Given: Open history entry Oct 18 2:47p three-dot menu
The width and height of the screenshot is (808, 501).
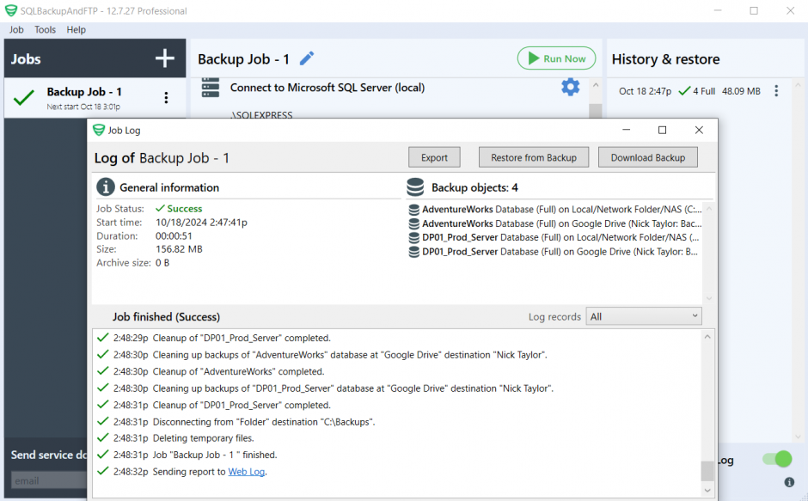Looking at the screenshot, I should click(x=776, y=91).
